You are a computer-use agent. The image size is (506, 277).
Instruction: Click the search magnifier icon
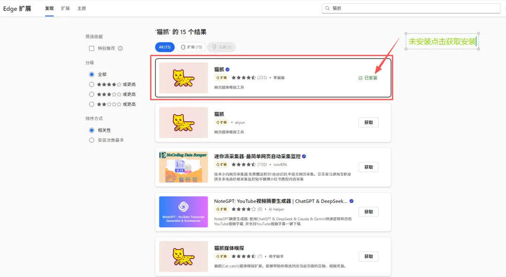(327, 8)
